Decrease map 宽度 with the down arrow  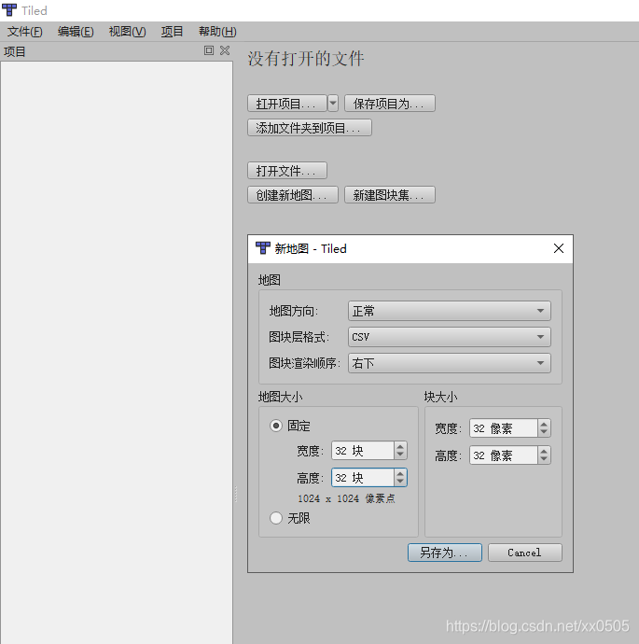click(x=400, y=455)
